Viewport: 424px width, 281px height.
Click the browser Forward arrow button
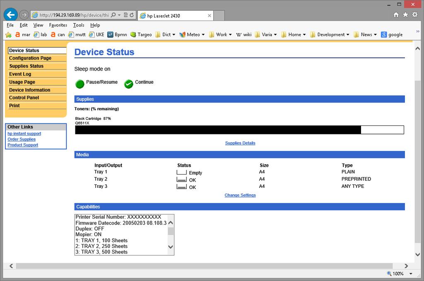click(x=24, y=15)
